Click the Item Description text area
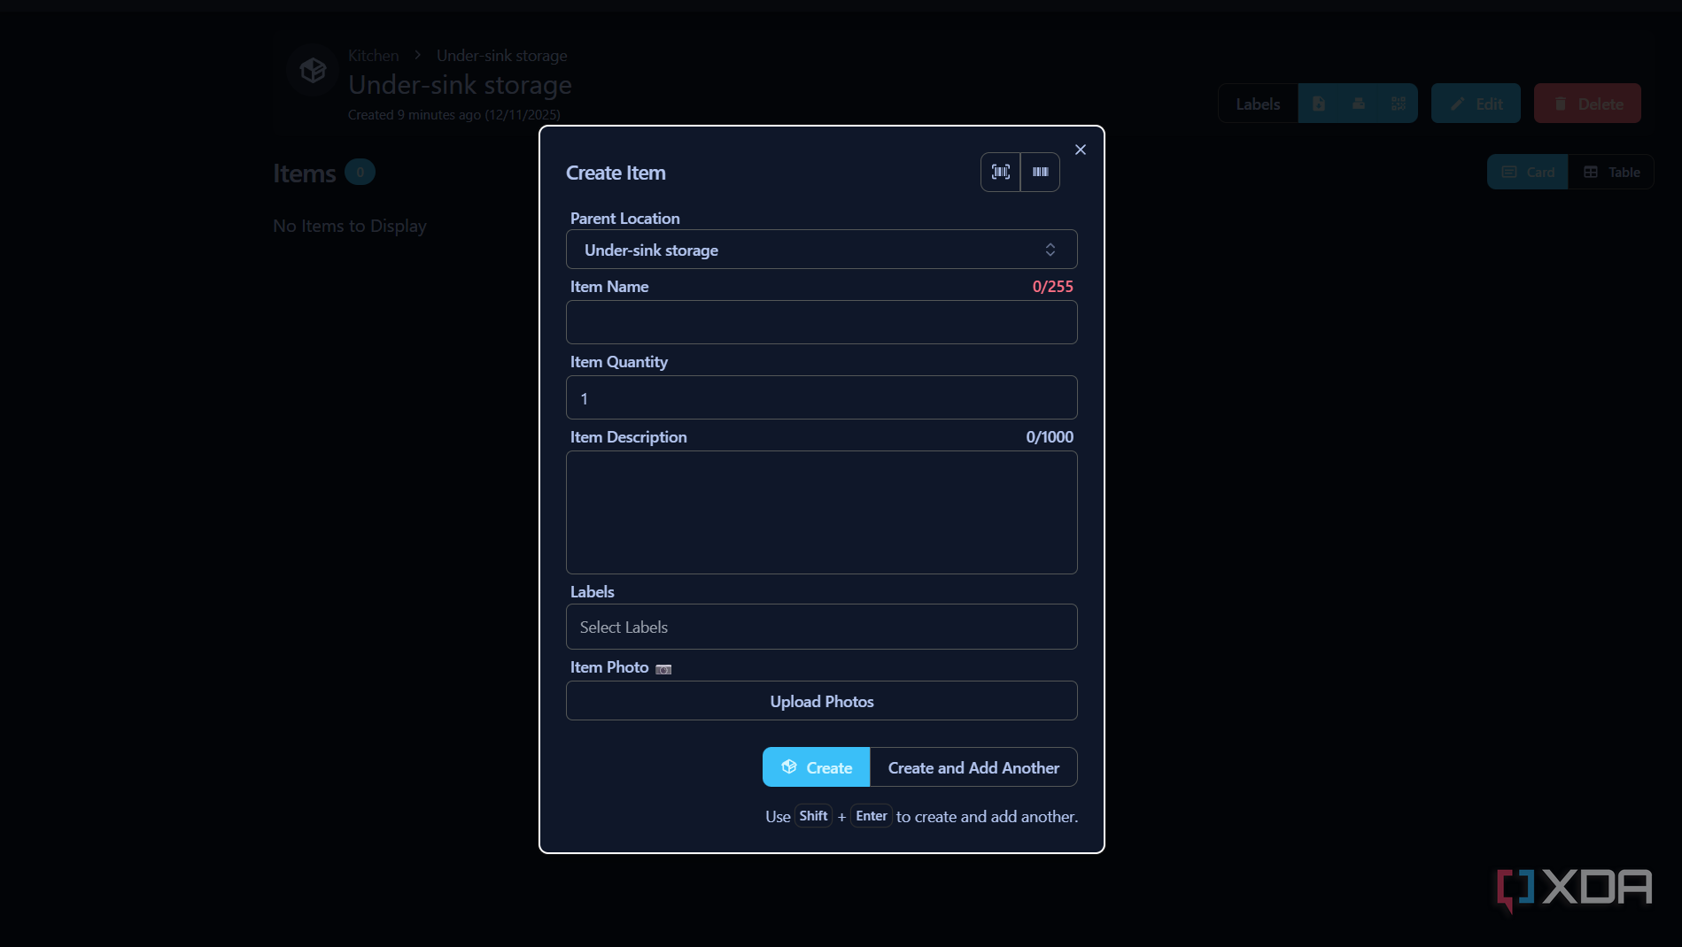The height and width of the screenshot is (947, 1682). click(x=822, y=512)
